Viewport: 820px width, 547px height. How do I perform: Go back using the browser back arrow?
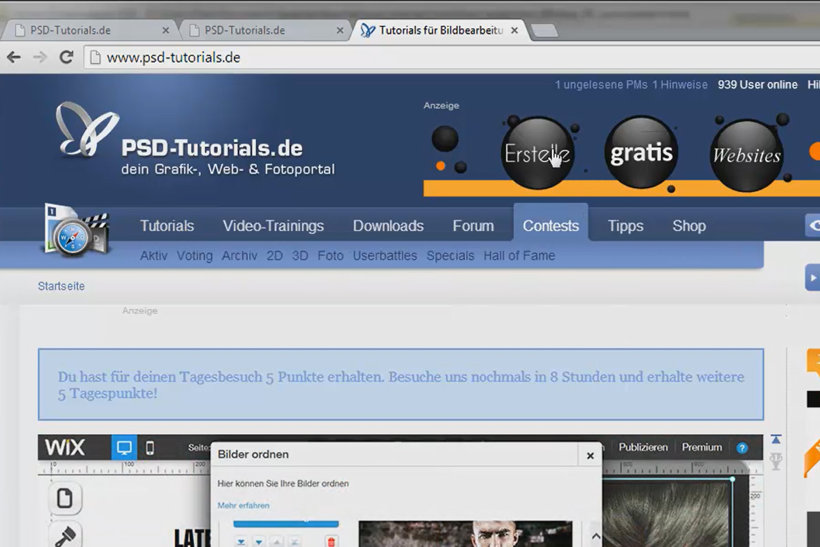coord(13,57)
